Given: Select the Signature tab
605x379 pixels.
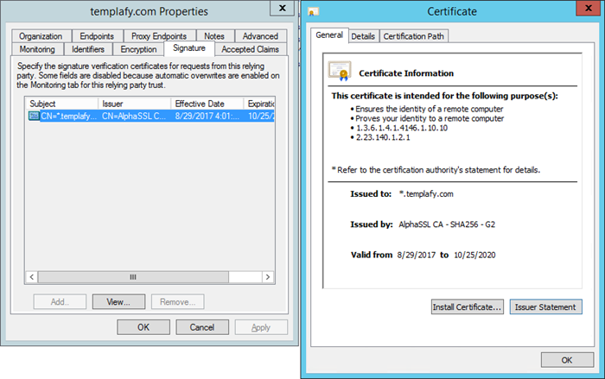Looking at the screenshot, I should [x=189, y=48].
